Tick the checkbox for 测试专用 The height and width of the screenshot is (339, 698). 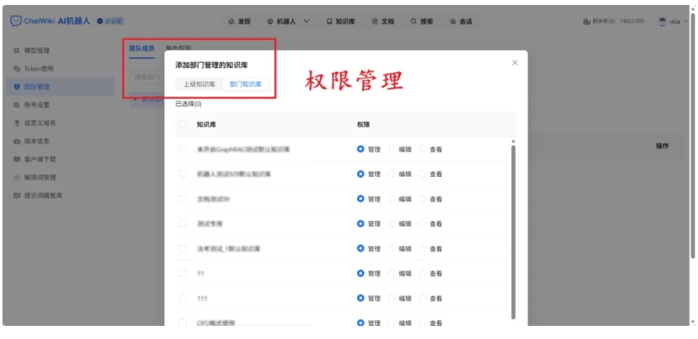coord(183,224)
